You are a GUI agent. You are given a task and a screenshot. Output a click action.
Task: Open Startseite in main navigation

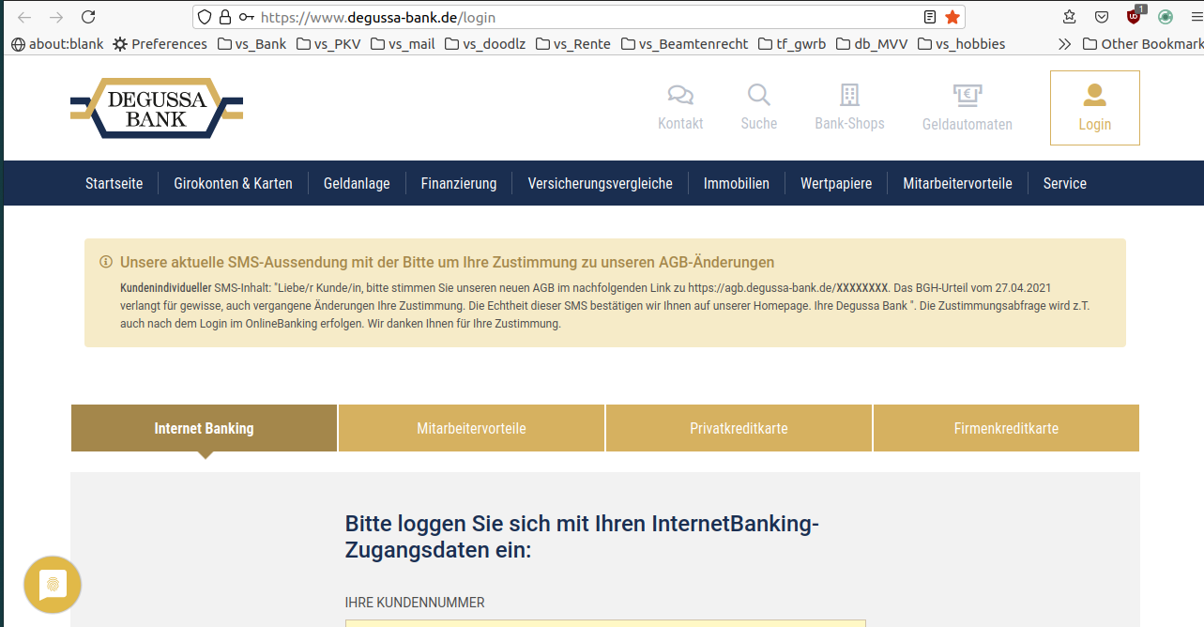coord(114,184)
